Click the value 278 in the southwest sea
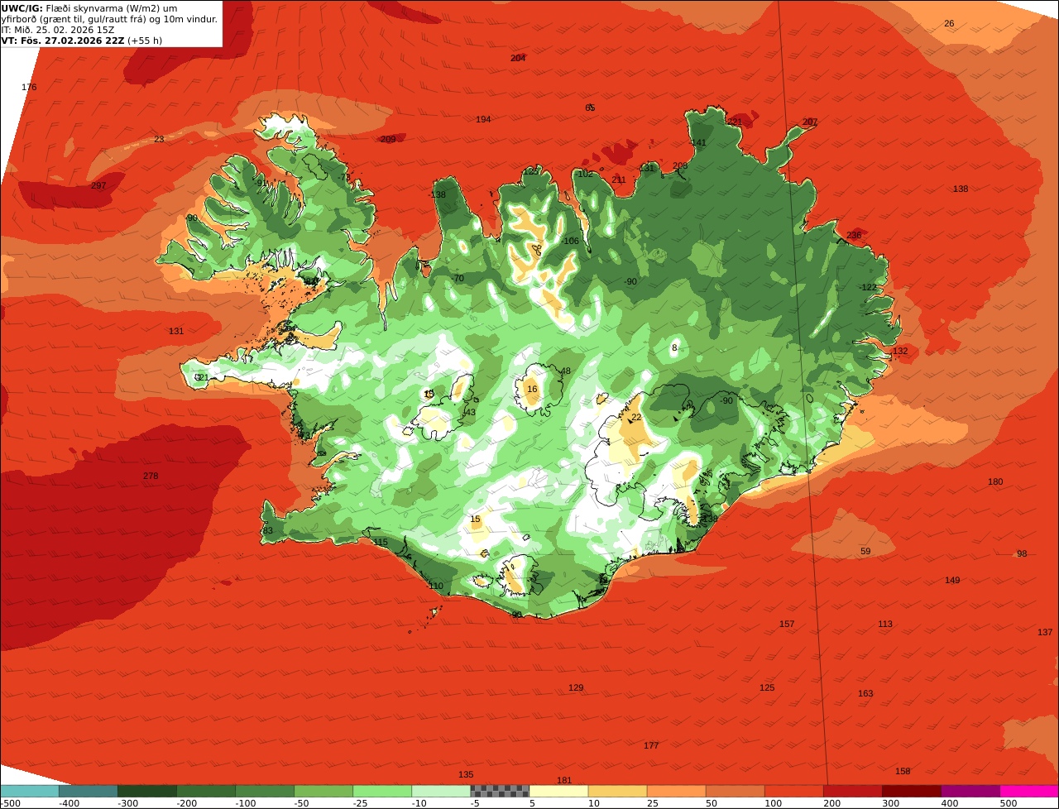 tap(150, 476)
